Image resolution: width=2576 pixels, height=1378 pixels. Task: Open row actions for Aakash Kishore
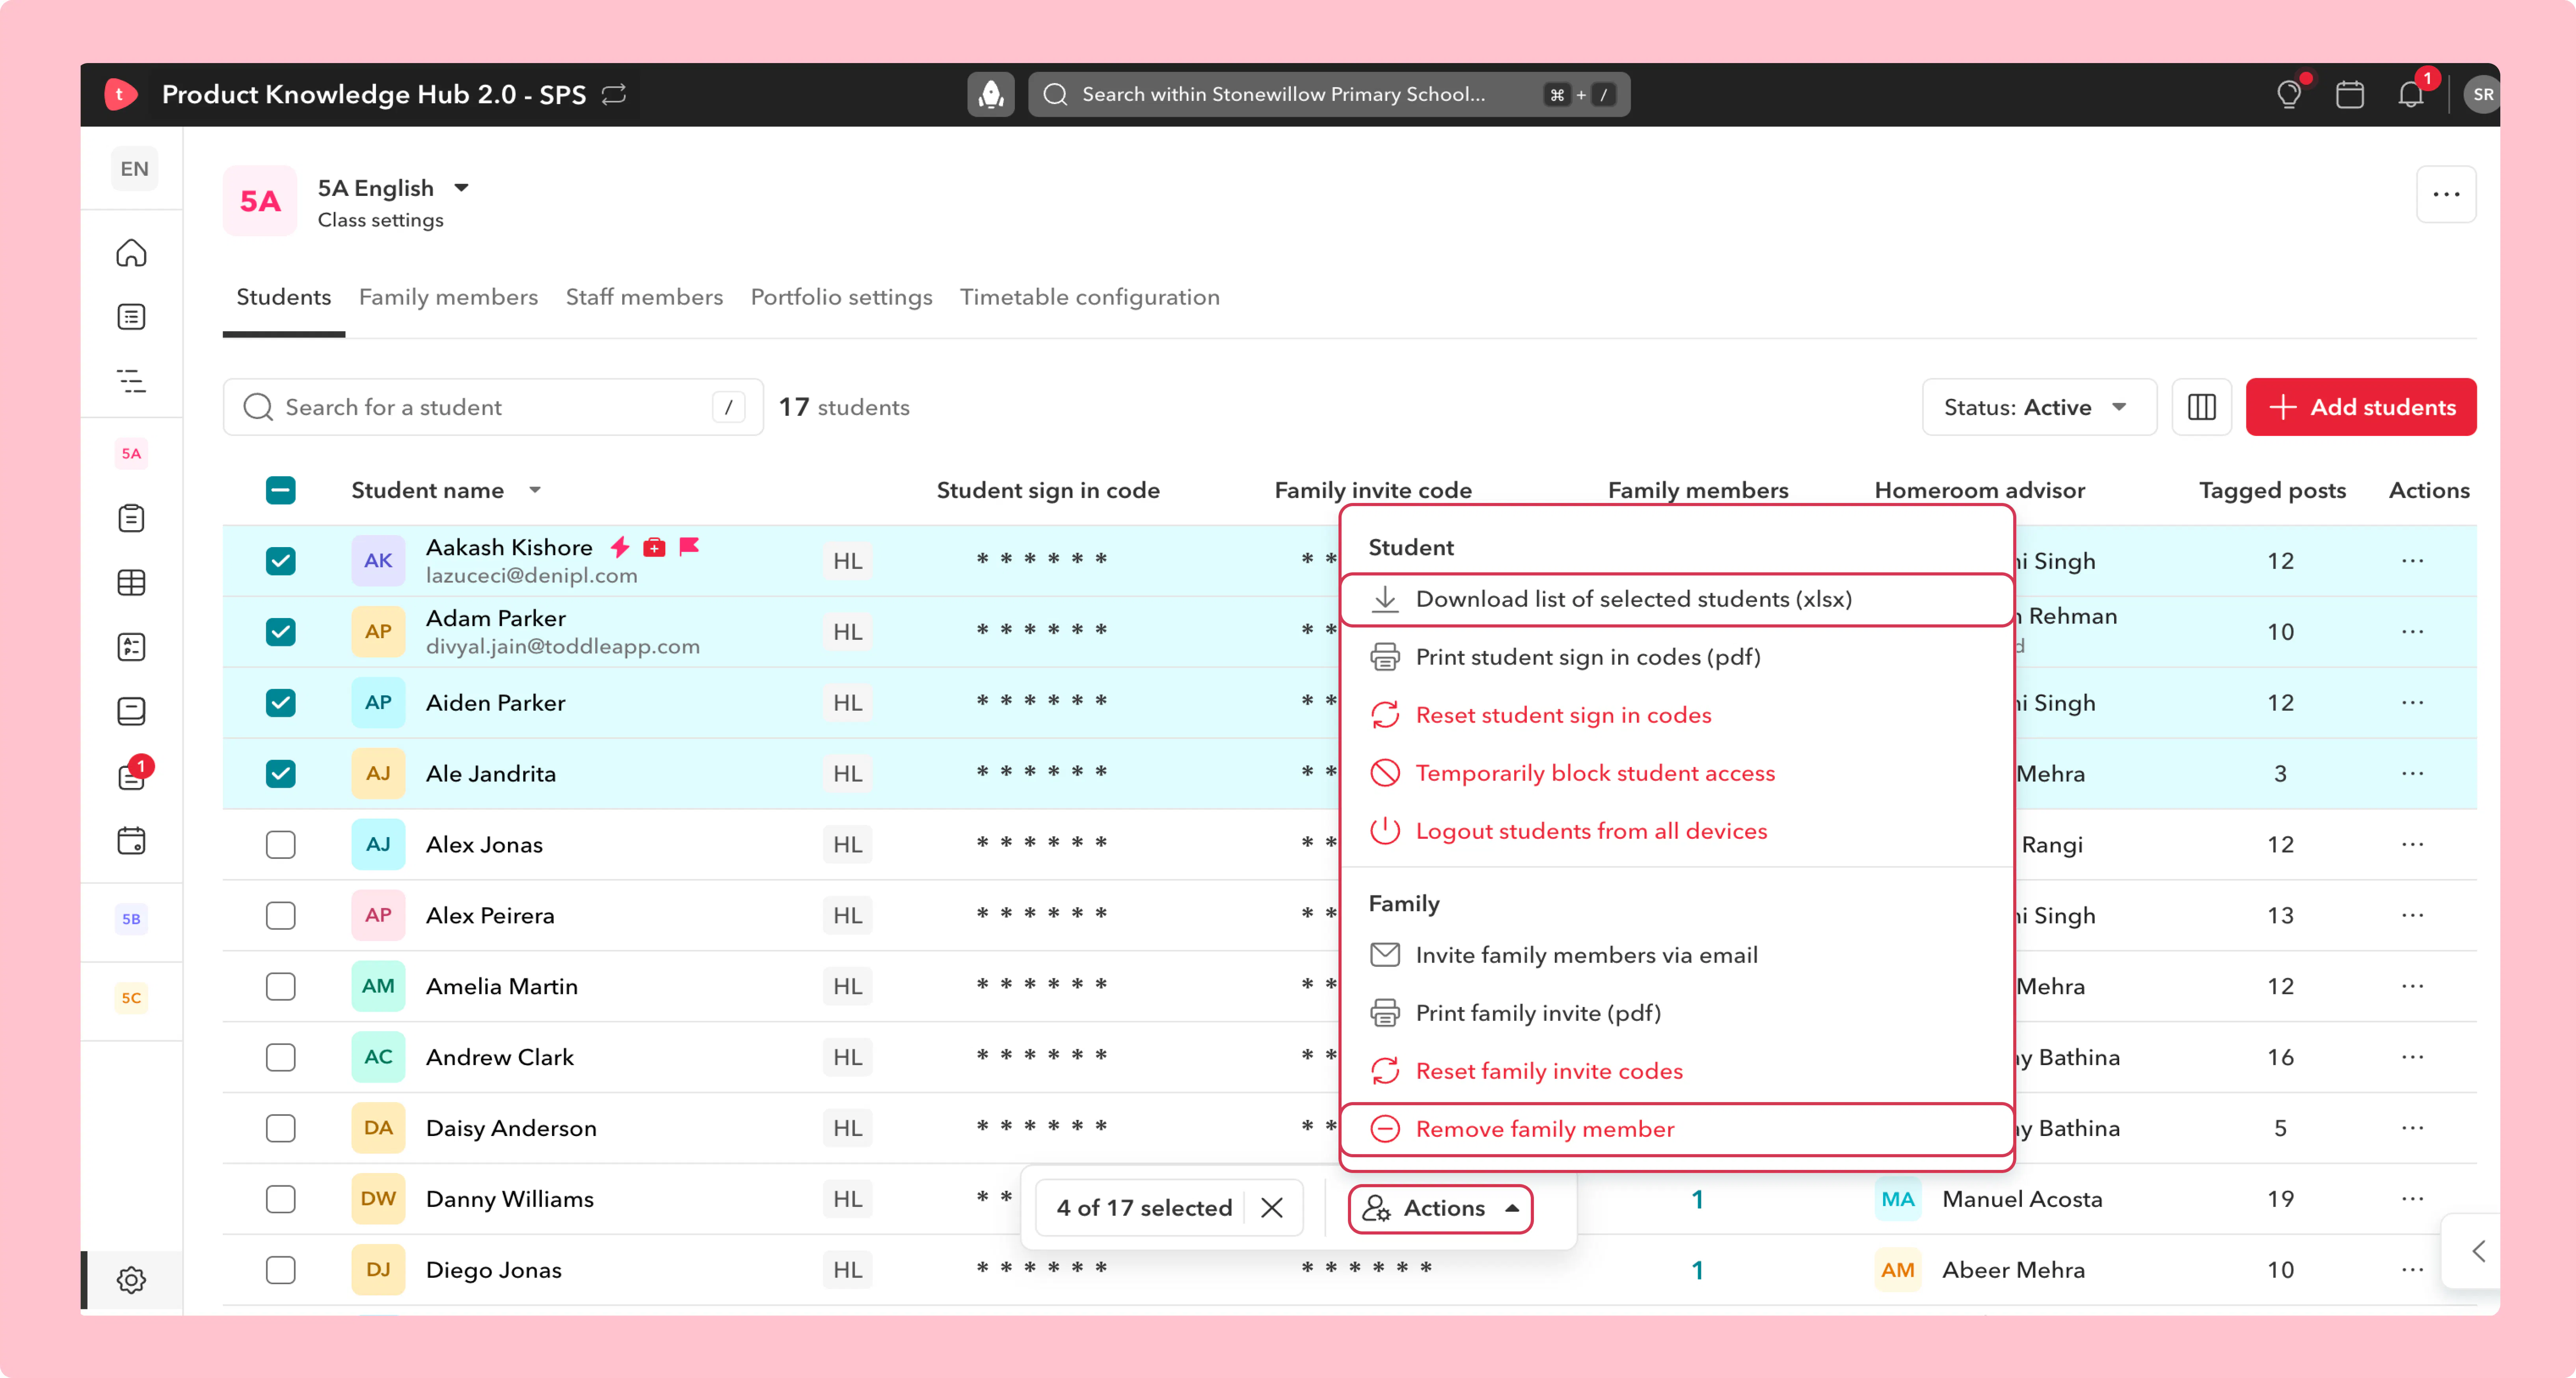click(x=2412, y=561)
